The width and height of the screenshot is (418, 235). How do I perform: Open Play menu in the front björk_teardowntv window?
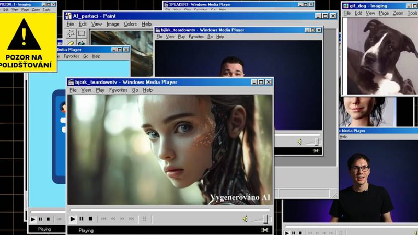click(x=100, y=90)
